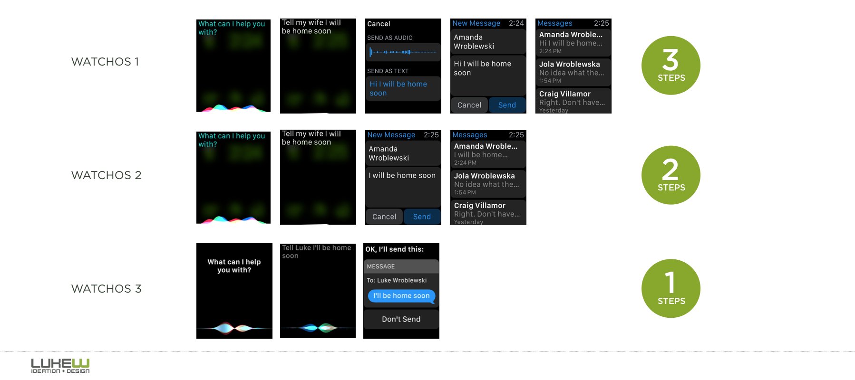
Task: Choose the 'Hi I will be home soon' text option
Action: (403, 88)
